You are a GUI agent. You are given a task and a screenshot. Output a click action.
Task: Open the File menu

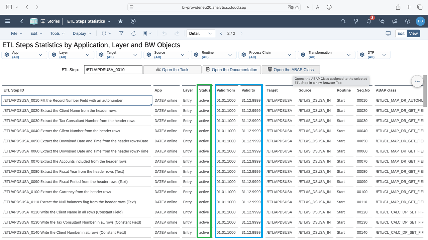[16, 33]
